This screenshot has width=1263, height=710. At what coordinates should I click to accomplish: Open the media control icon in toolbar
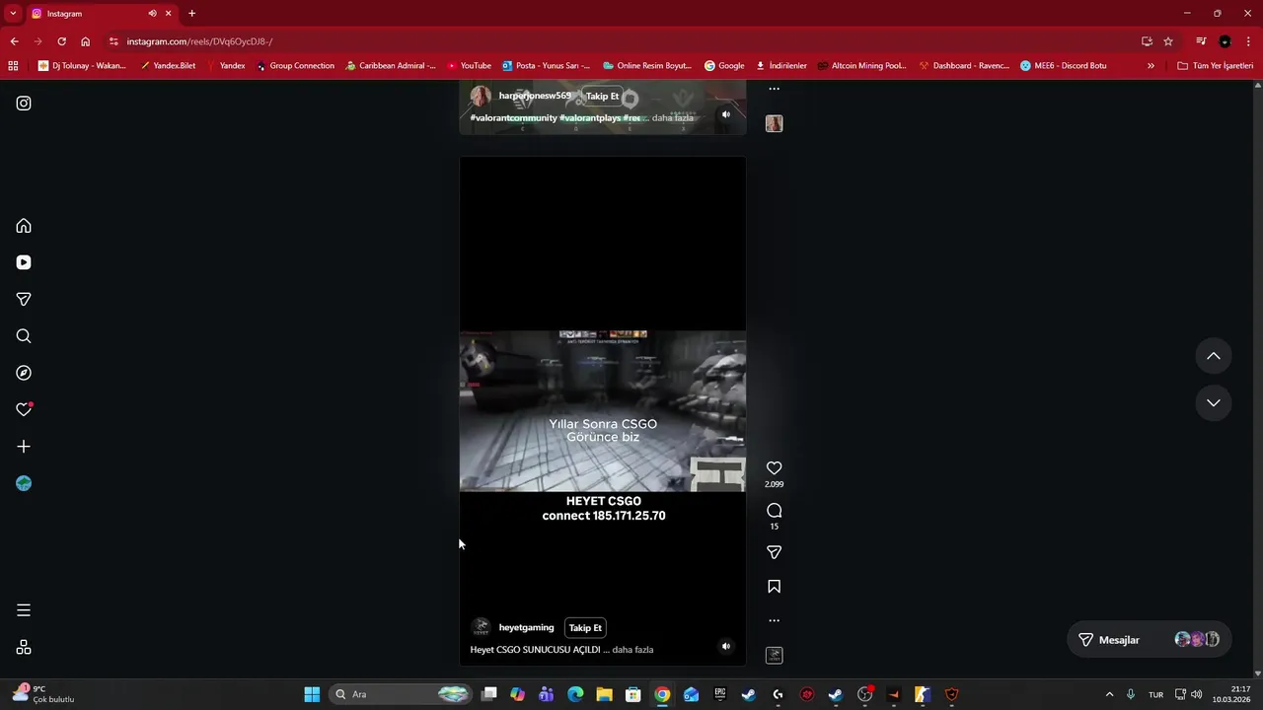coord(1201,41)
